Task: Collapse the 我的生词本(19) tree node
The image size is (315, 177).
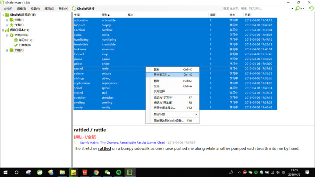Action: (x=3, y=30)
